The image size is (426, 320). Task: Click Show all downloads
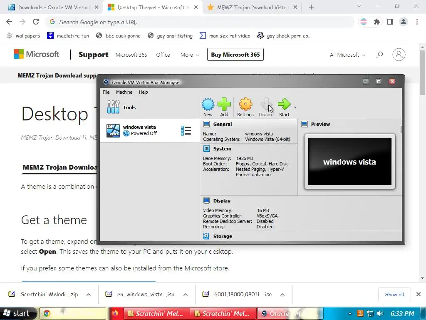[x=394, y=295]
